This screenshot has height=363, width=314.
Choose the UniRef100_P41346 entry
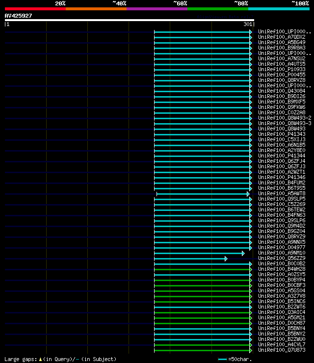[x=282, y=177]
